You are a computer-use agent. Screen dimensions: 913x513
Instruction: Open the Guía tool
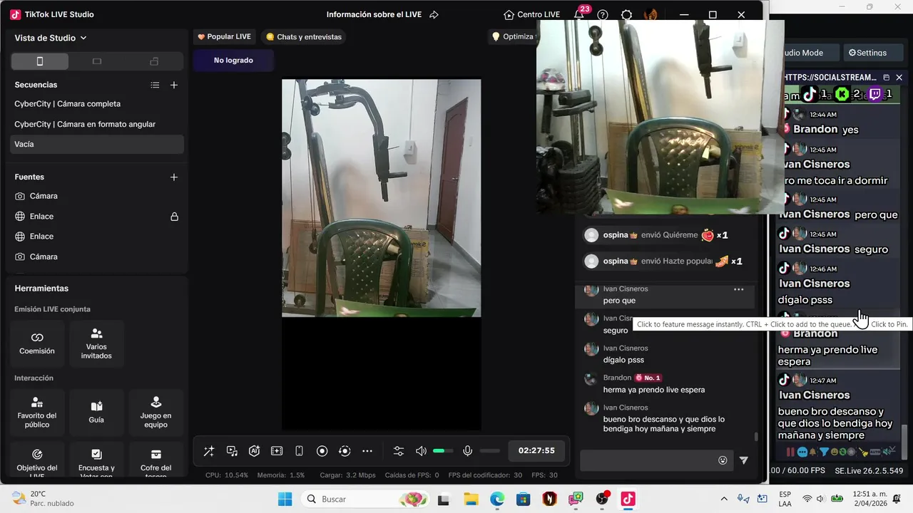point(96,413)
